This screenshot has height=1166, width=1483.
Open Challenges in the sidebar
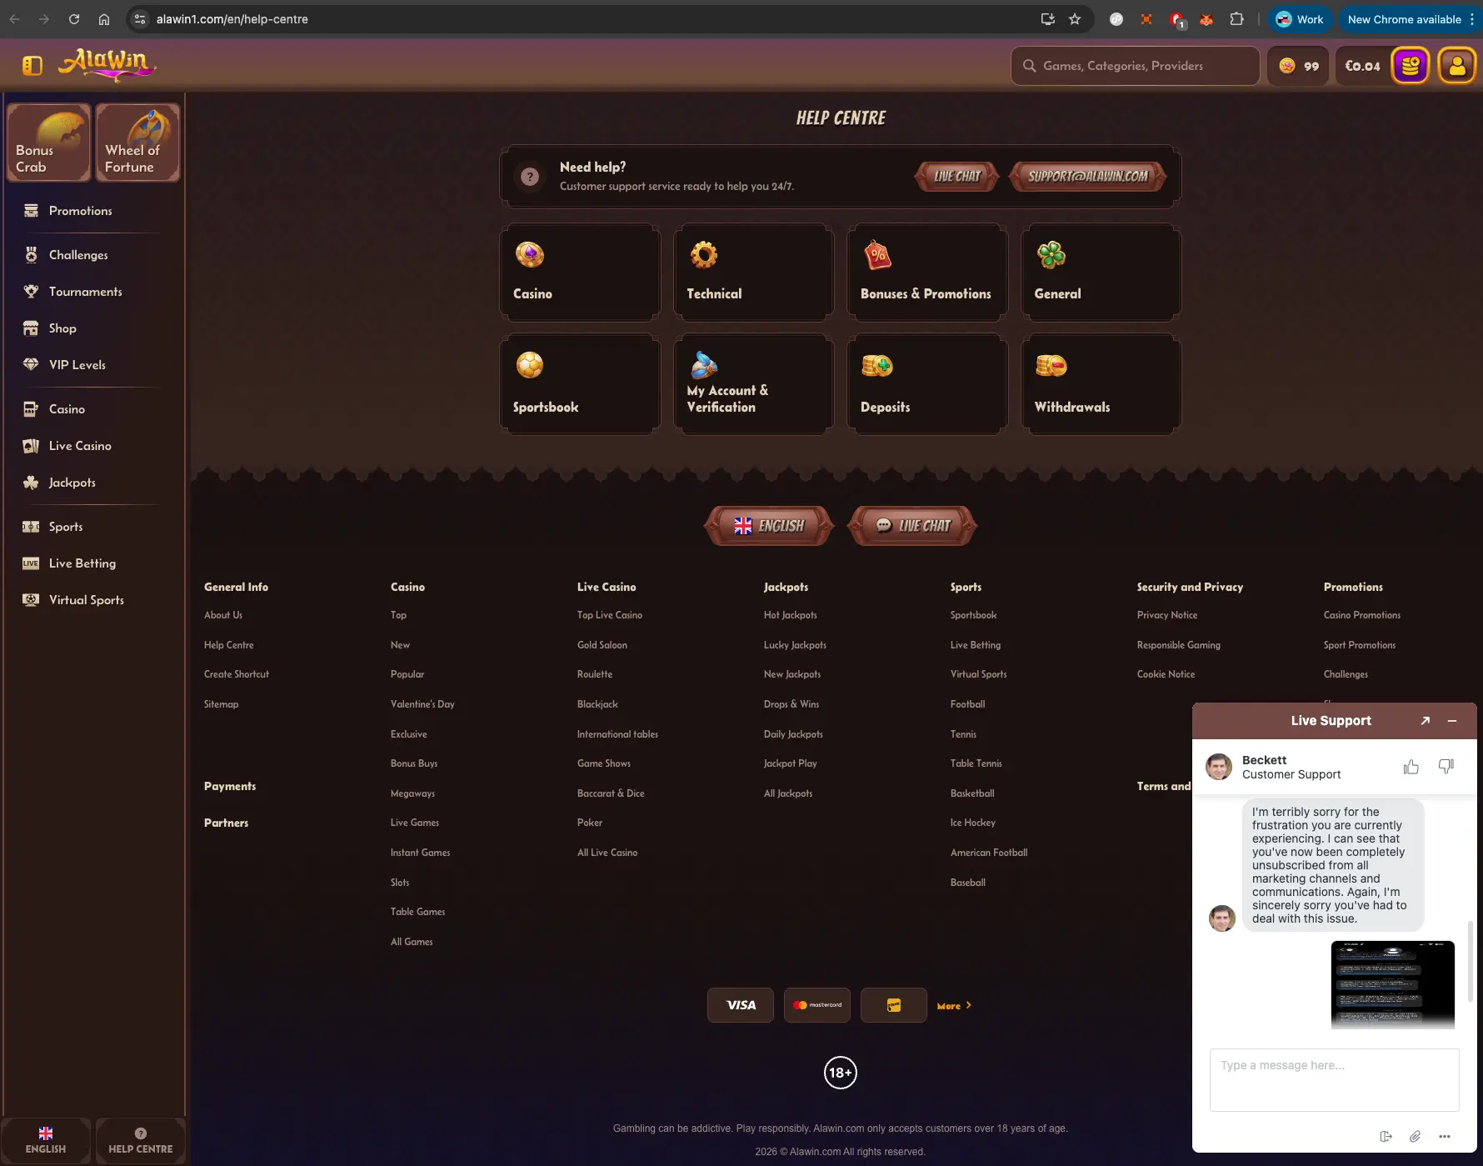tap(78, 255)
